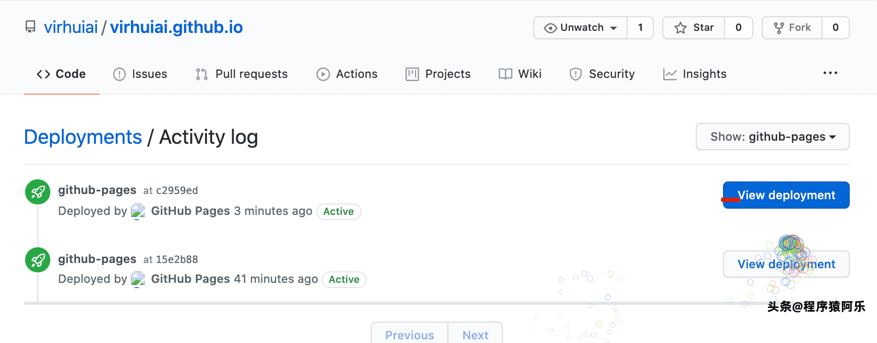The height and width of the screenshot is (343, 877).
Task: Click the Unwatch button
Action: (x=580, y=28)
